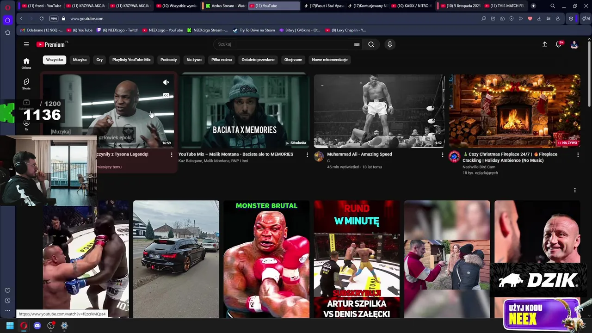Open Try To Drive na Steam bookmark
Image resolution: width=592 pixels, height=333 pixels.
tap(254, 30)
